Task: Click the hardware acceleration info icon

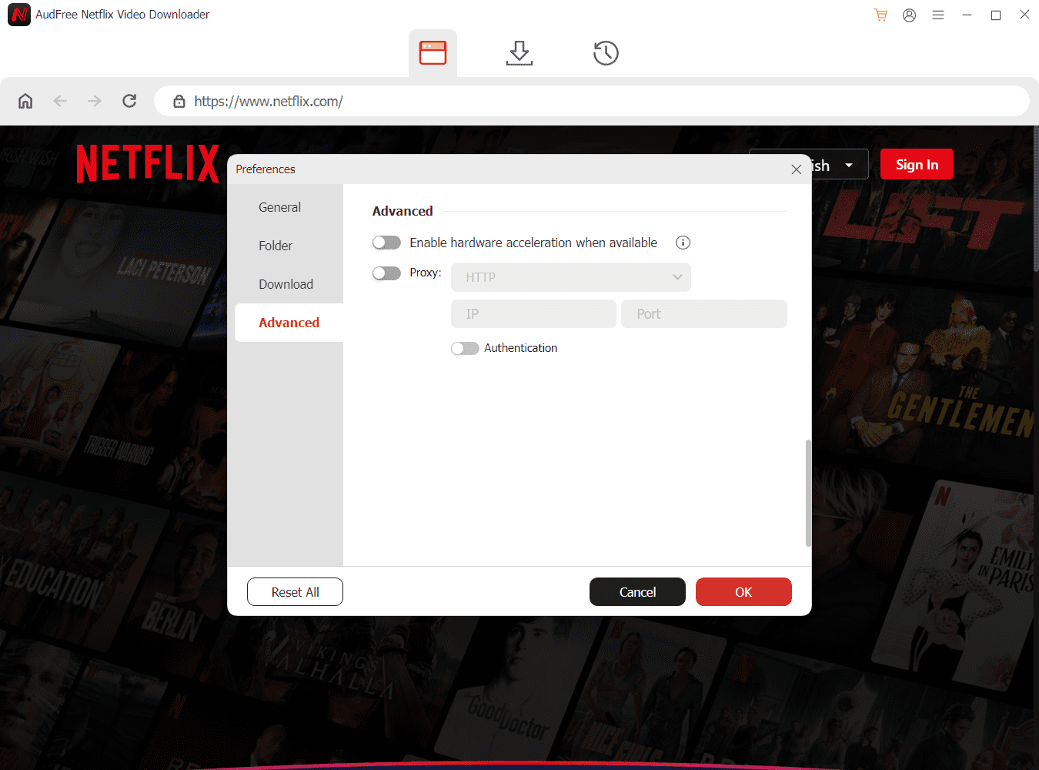Action: point(683,243)
